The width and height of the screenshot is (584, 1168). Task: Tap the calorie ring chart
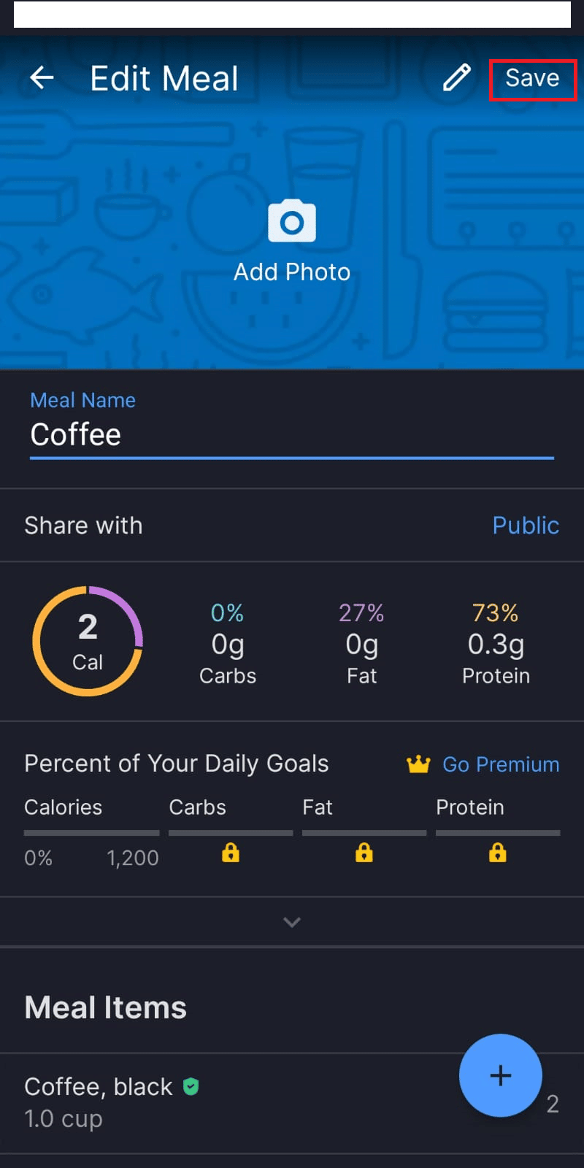click(88, 641)
